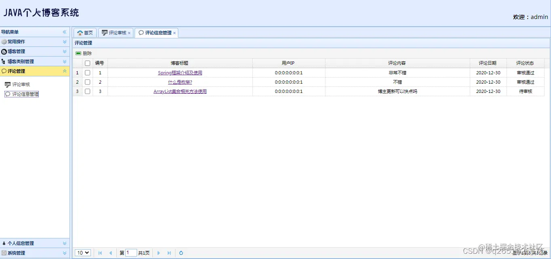Click the 欢迎：admin text
The image size is (551, 259).
[530, 17]
